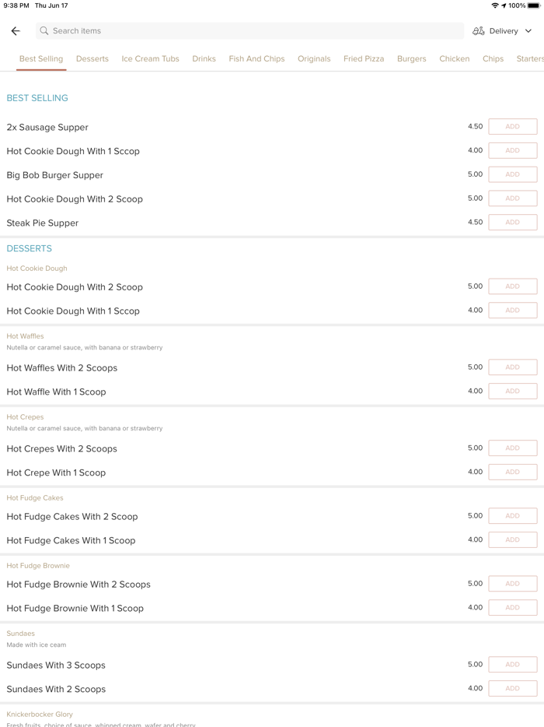Open the Ice Cream Tubs tab

150,59
